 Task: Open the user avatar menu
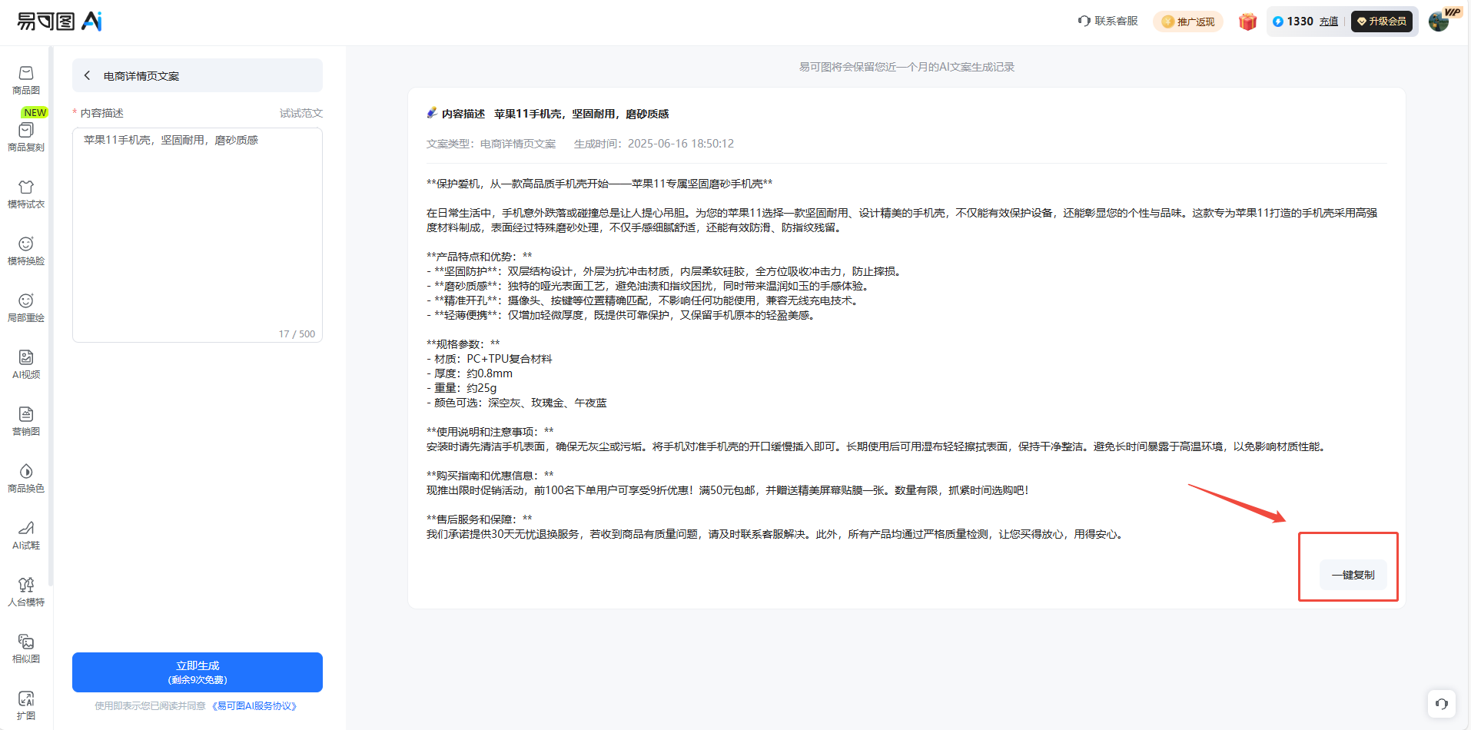1439,22
